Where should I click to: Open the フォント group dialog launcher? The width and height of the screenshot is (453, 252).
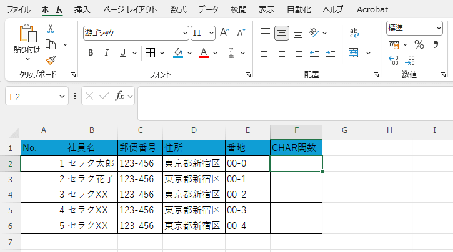click(247, 75)
